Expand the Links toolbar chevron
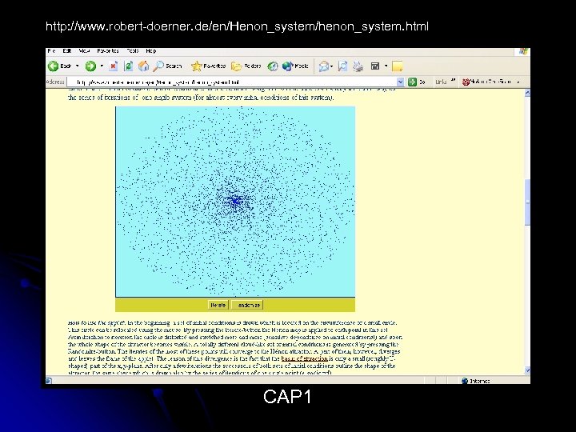Viewport: 576px width, 432px height. [453, 80]
